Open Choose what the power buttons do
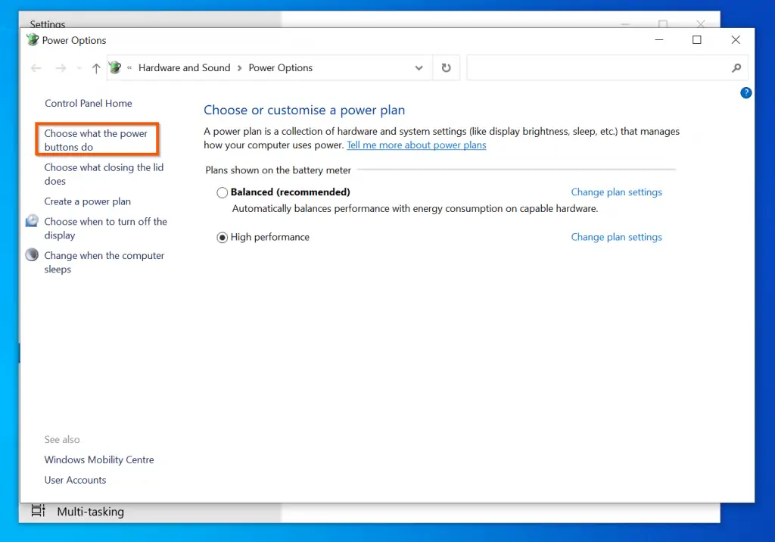This screenshot has height=542, width=775. [x=96, y=140]
